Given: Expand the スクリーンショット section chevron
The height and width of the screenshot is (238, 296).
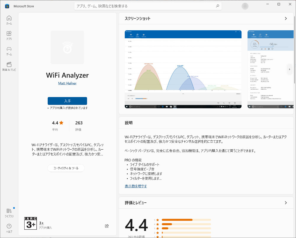Looking at the screenshot, I should point(286,18).
